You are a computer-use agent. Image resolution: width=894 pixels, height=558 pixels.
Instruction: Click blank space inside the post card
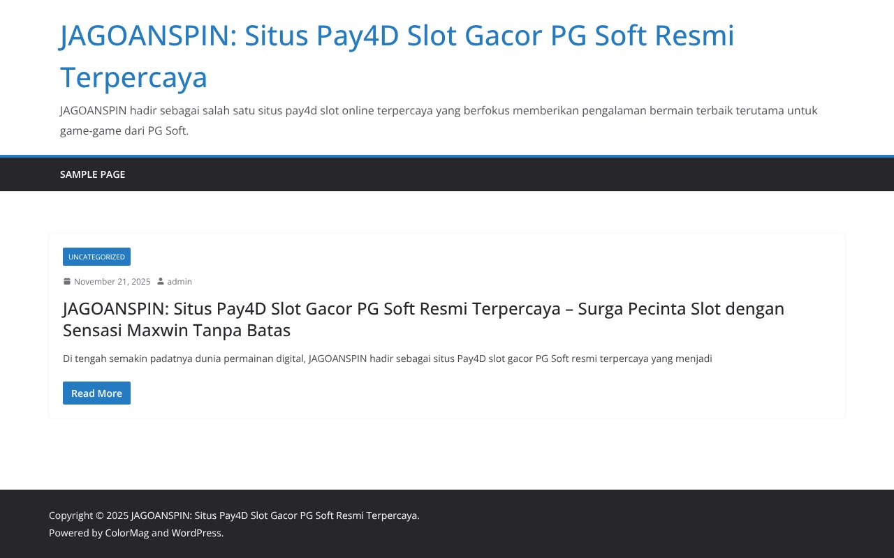[x=489, y=394]
